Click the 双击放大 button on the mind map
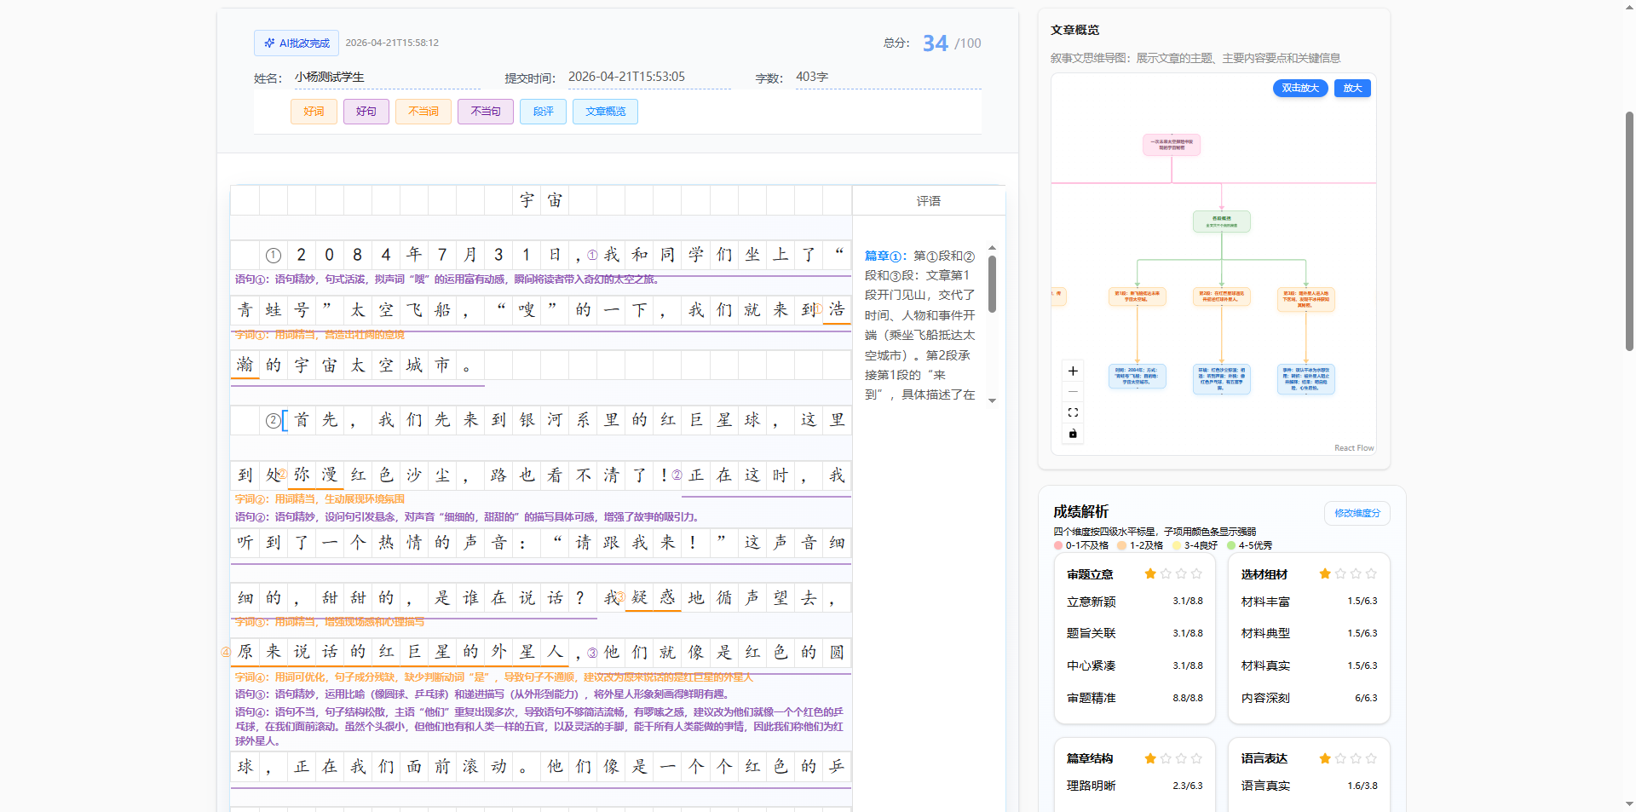 coord(1300,88)
